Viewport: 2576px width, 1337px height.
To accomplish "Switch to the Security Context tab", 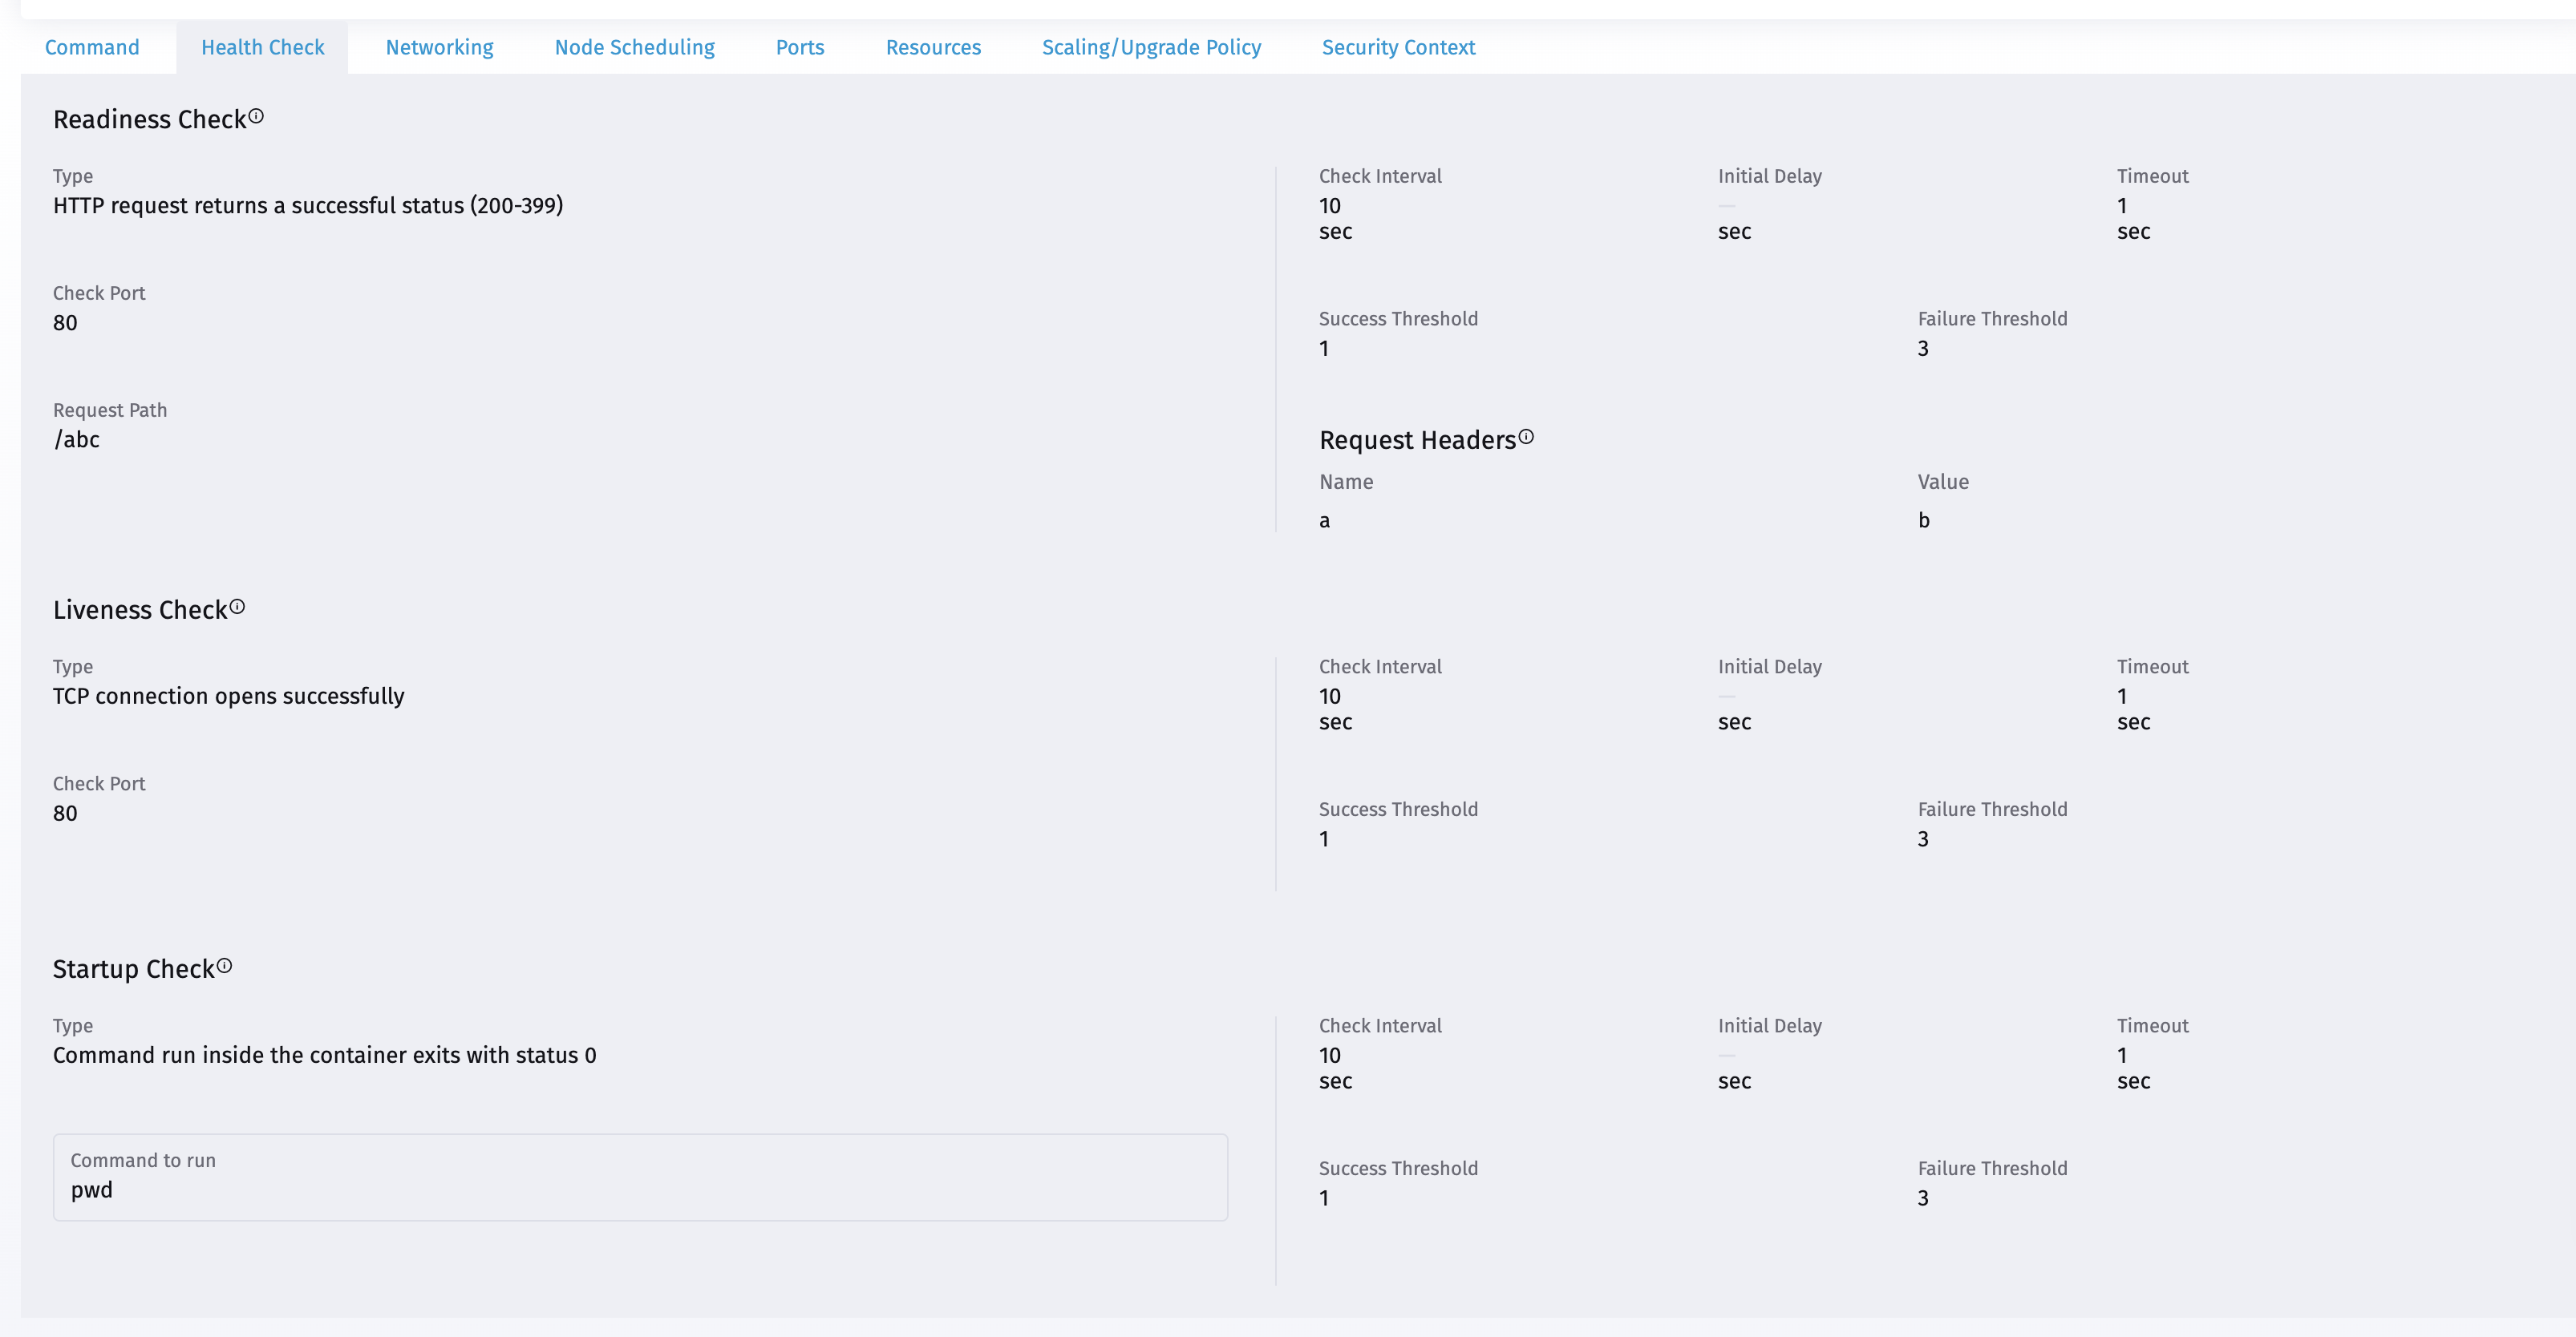I will point(1398,47).
